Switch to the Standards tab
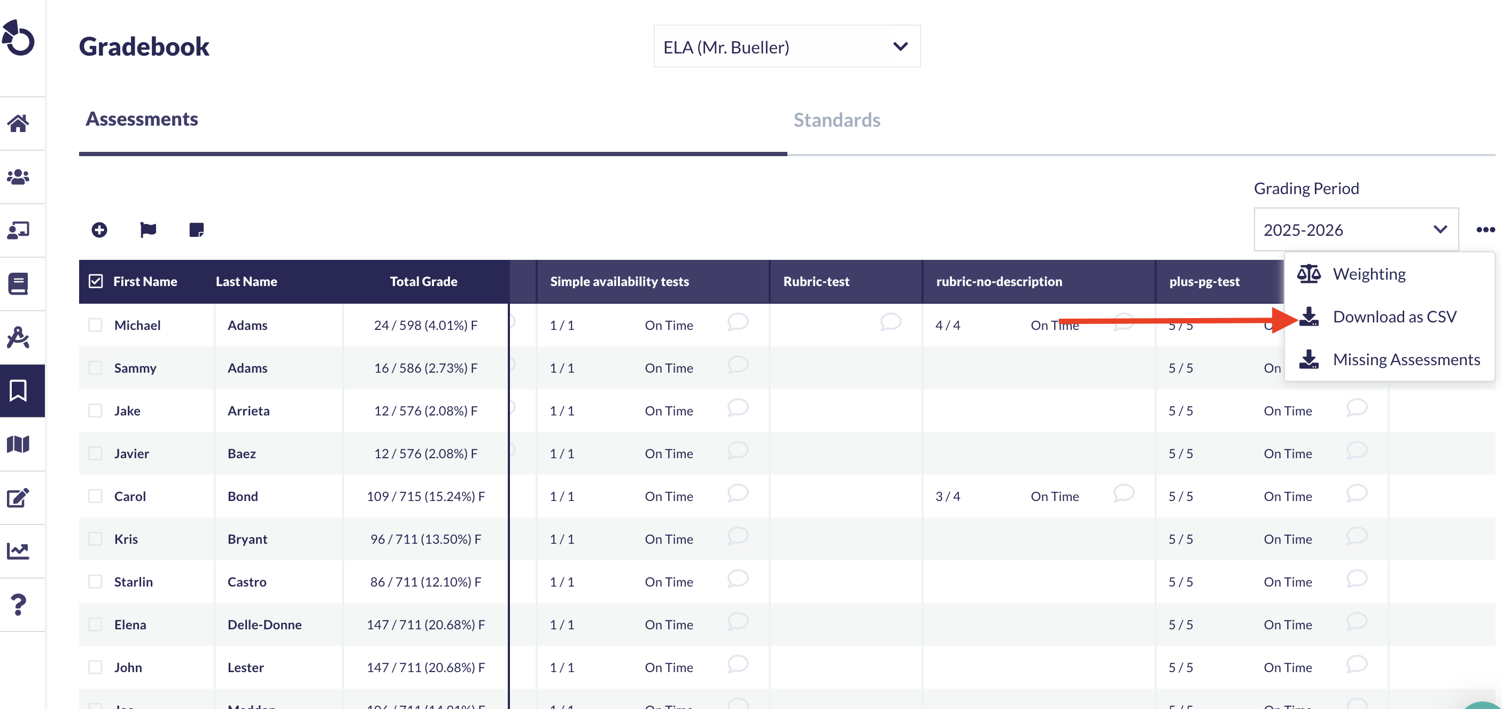The width and height of the screenshot is (1502, 709). (x=837, y=120)
